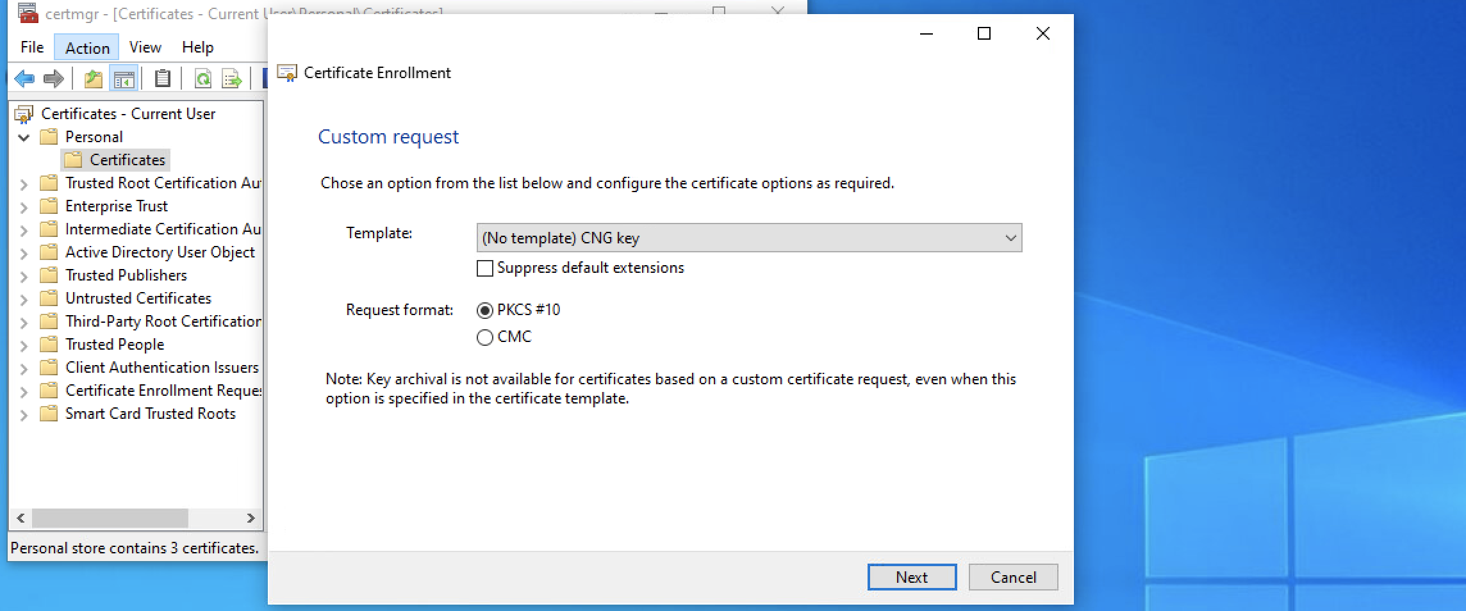Click the gray Forward arrow in toolbar
1466x611 pixels.
click(54, 79)
